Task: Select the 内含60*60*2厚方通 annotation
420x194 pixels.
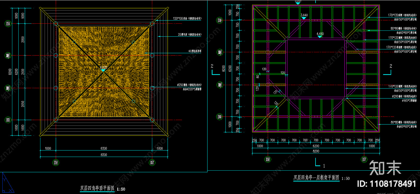Action: click(x=406, y=127)
